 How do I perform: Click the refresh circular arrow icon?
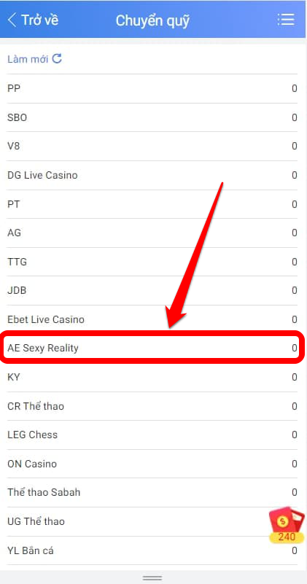point(57,58)
